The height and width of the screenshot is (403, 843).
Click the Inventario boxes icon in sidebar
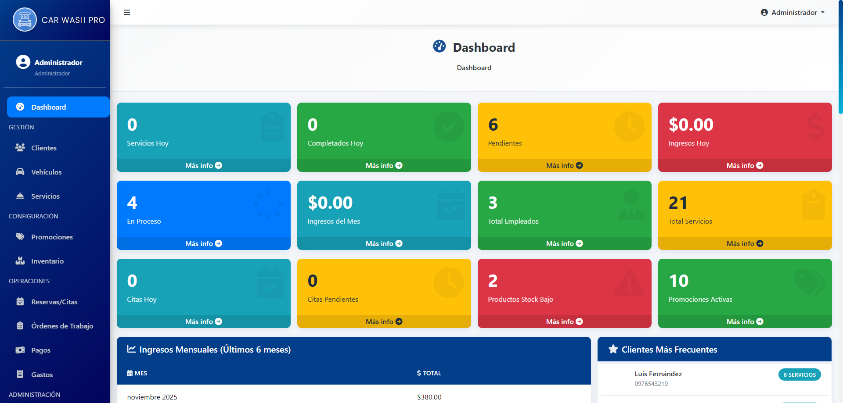(20, 261)
